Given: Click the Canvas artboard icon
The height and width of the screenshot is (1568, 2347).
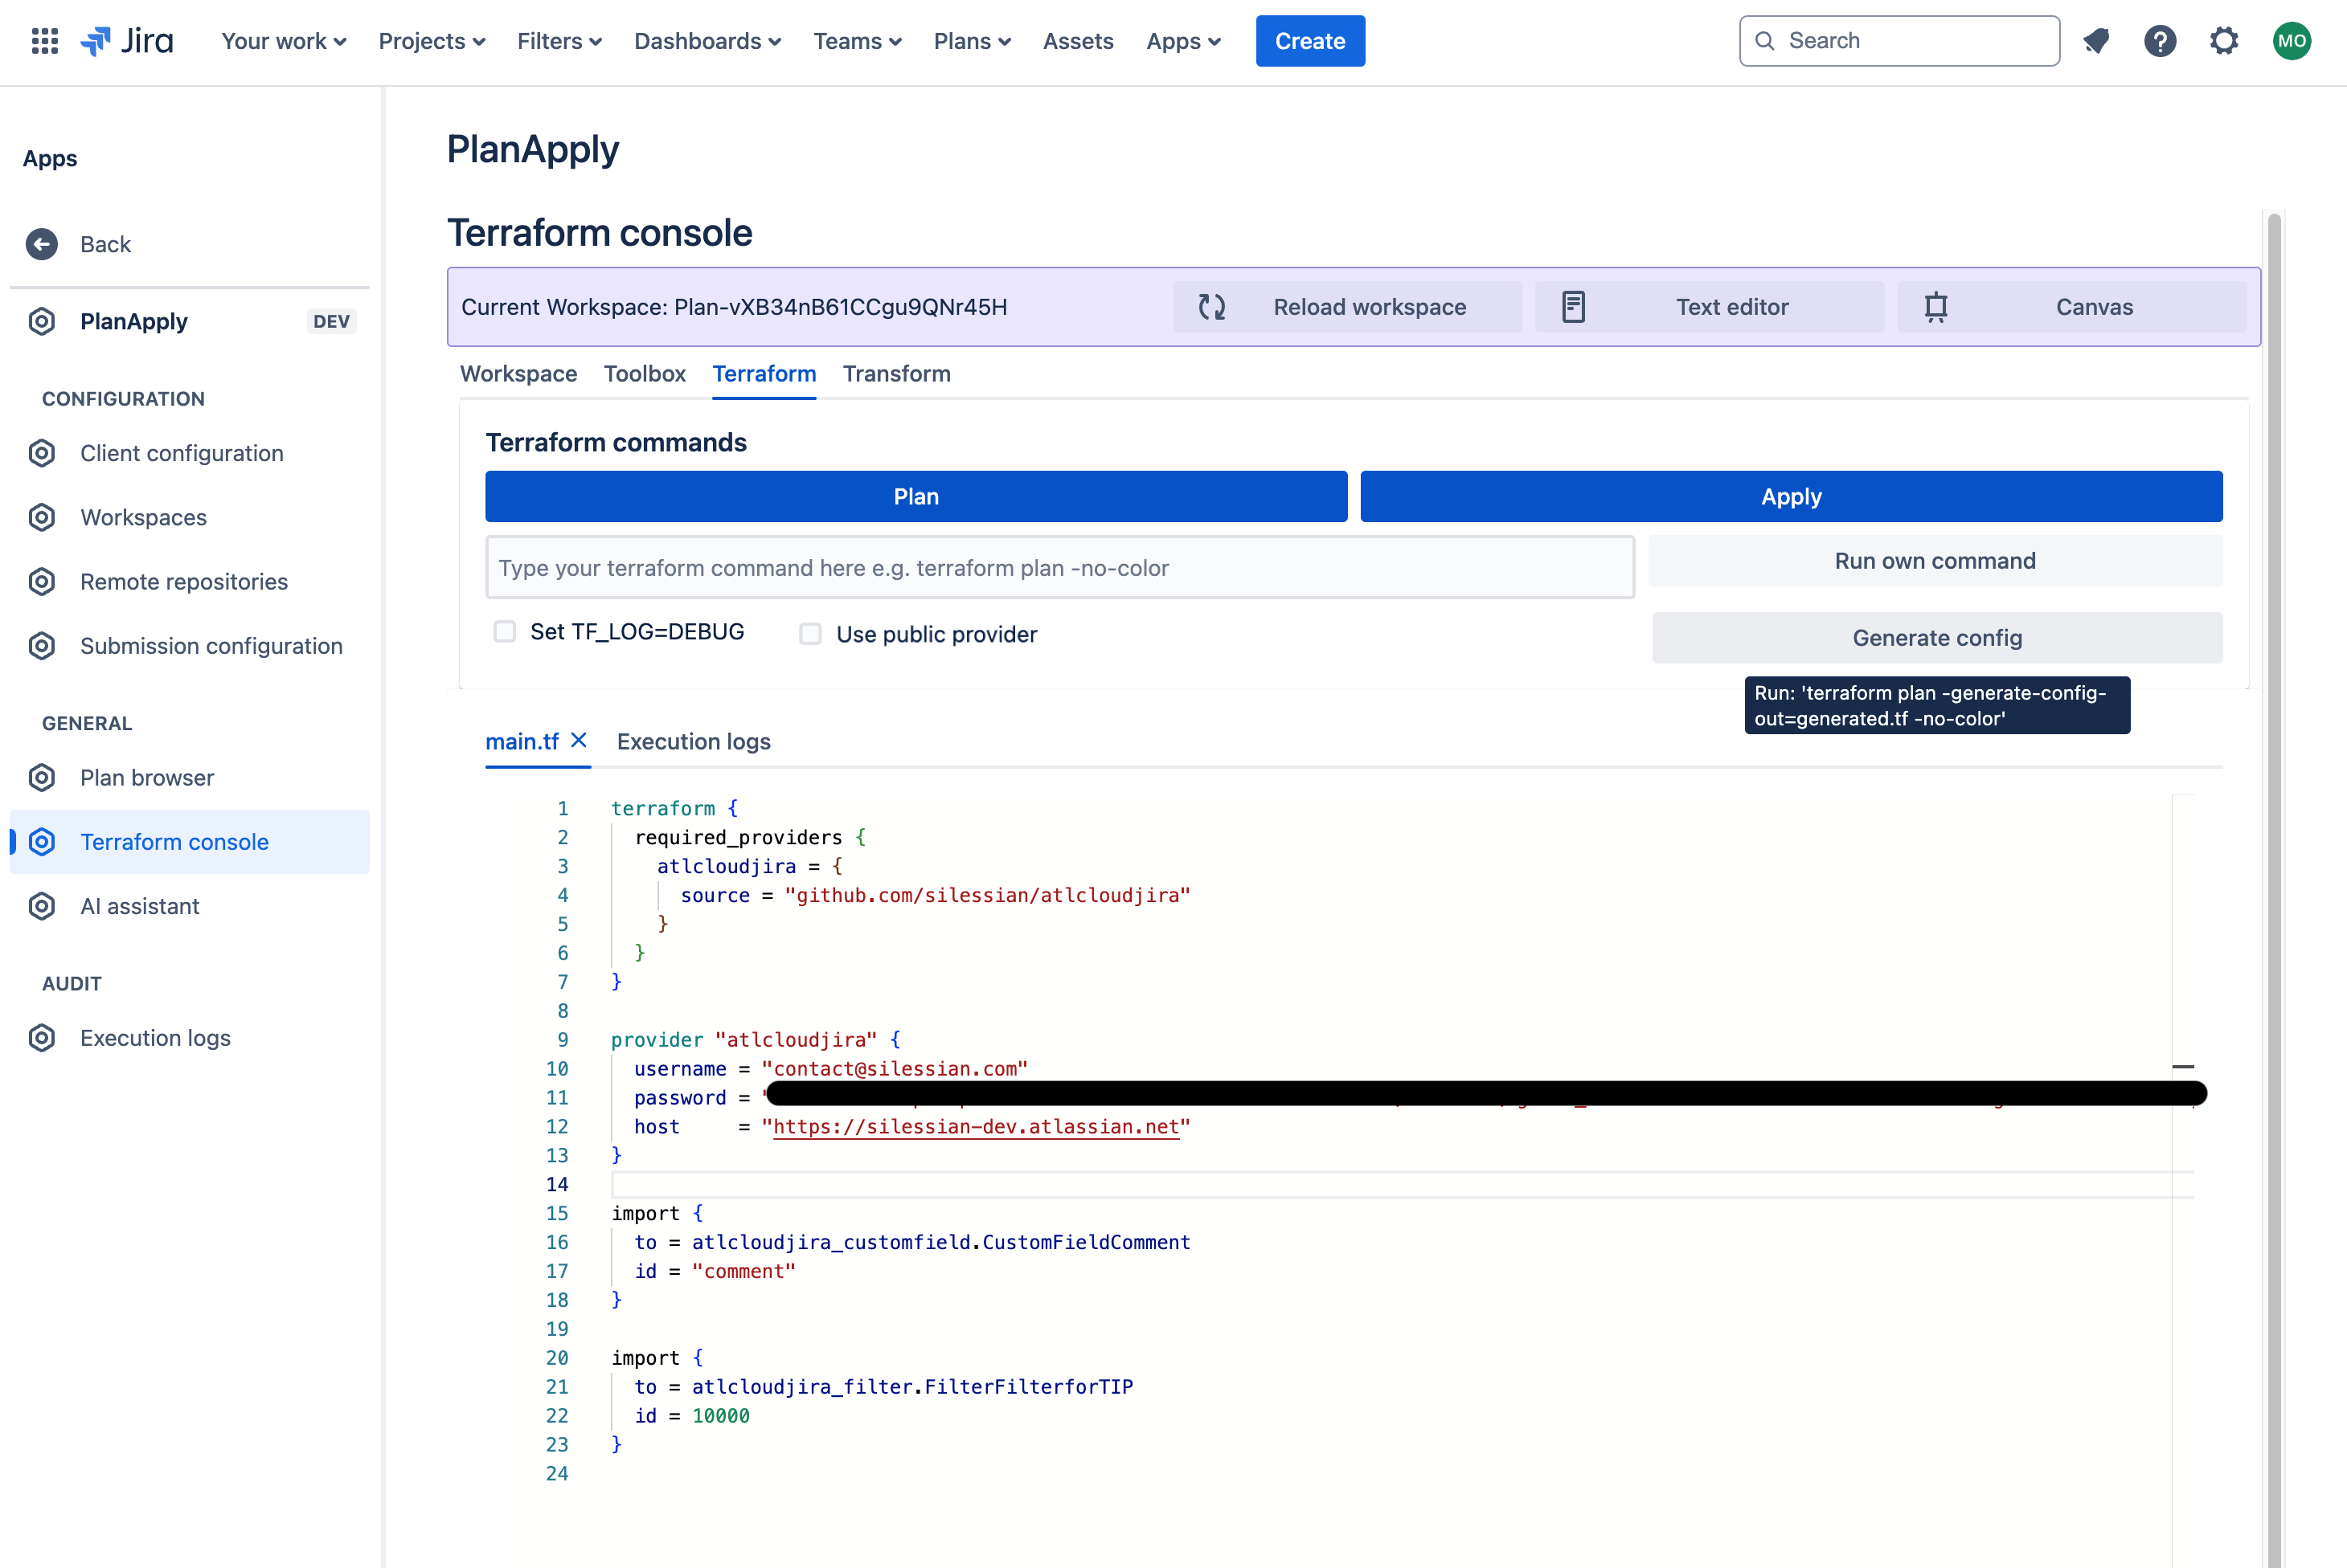Looking at the screenshot, I should [1935, 307].
